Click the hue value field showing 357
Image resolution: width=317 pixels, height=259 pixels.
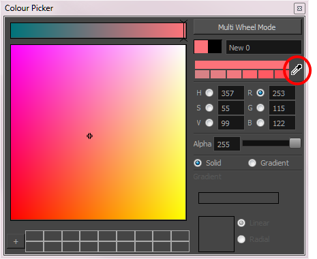tap(231, 93)
